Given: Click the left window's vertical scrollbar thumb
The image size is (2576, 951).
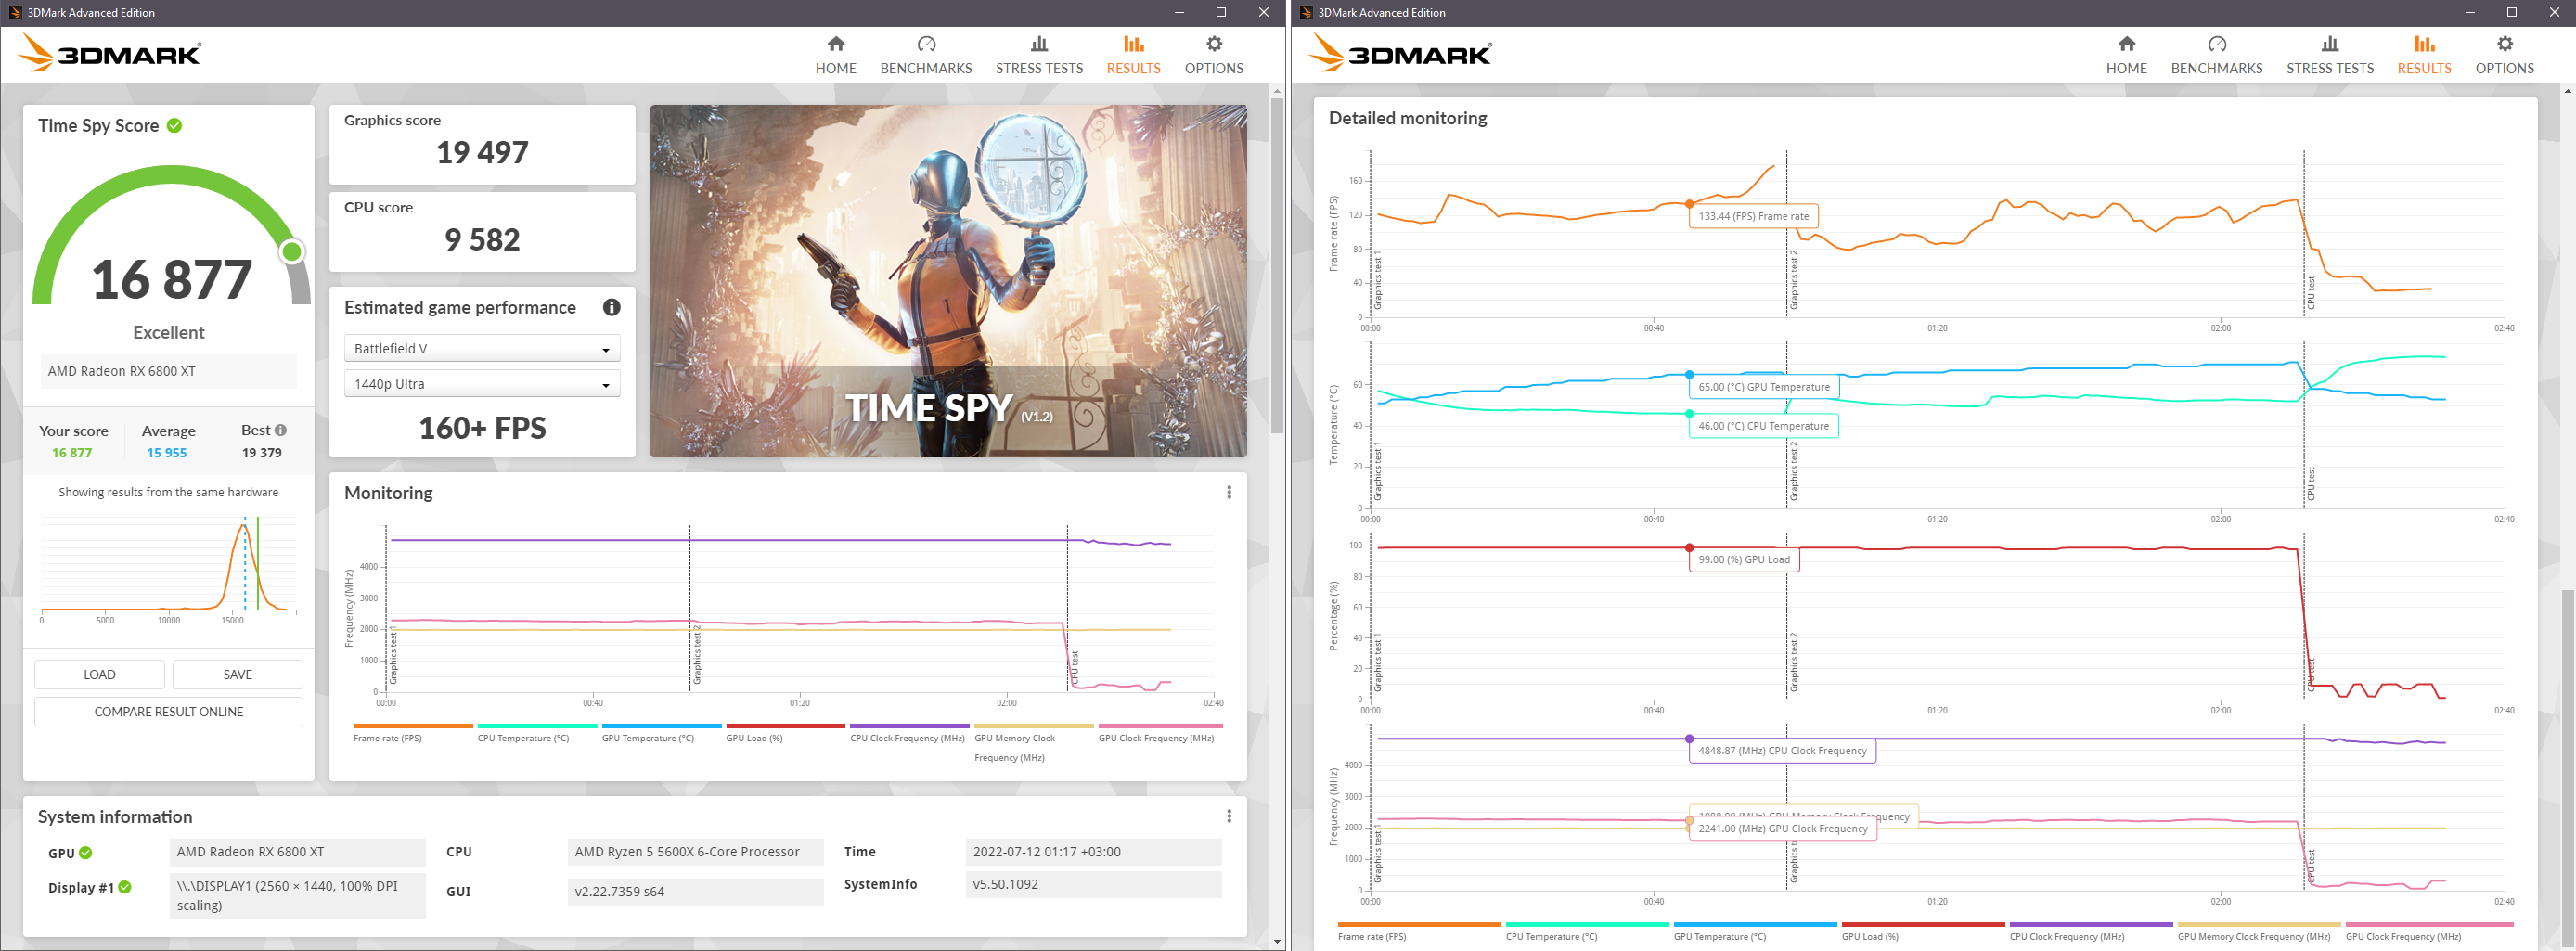Looking at the screenshot, I should (x=1276, y=265).
